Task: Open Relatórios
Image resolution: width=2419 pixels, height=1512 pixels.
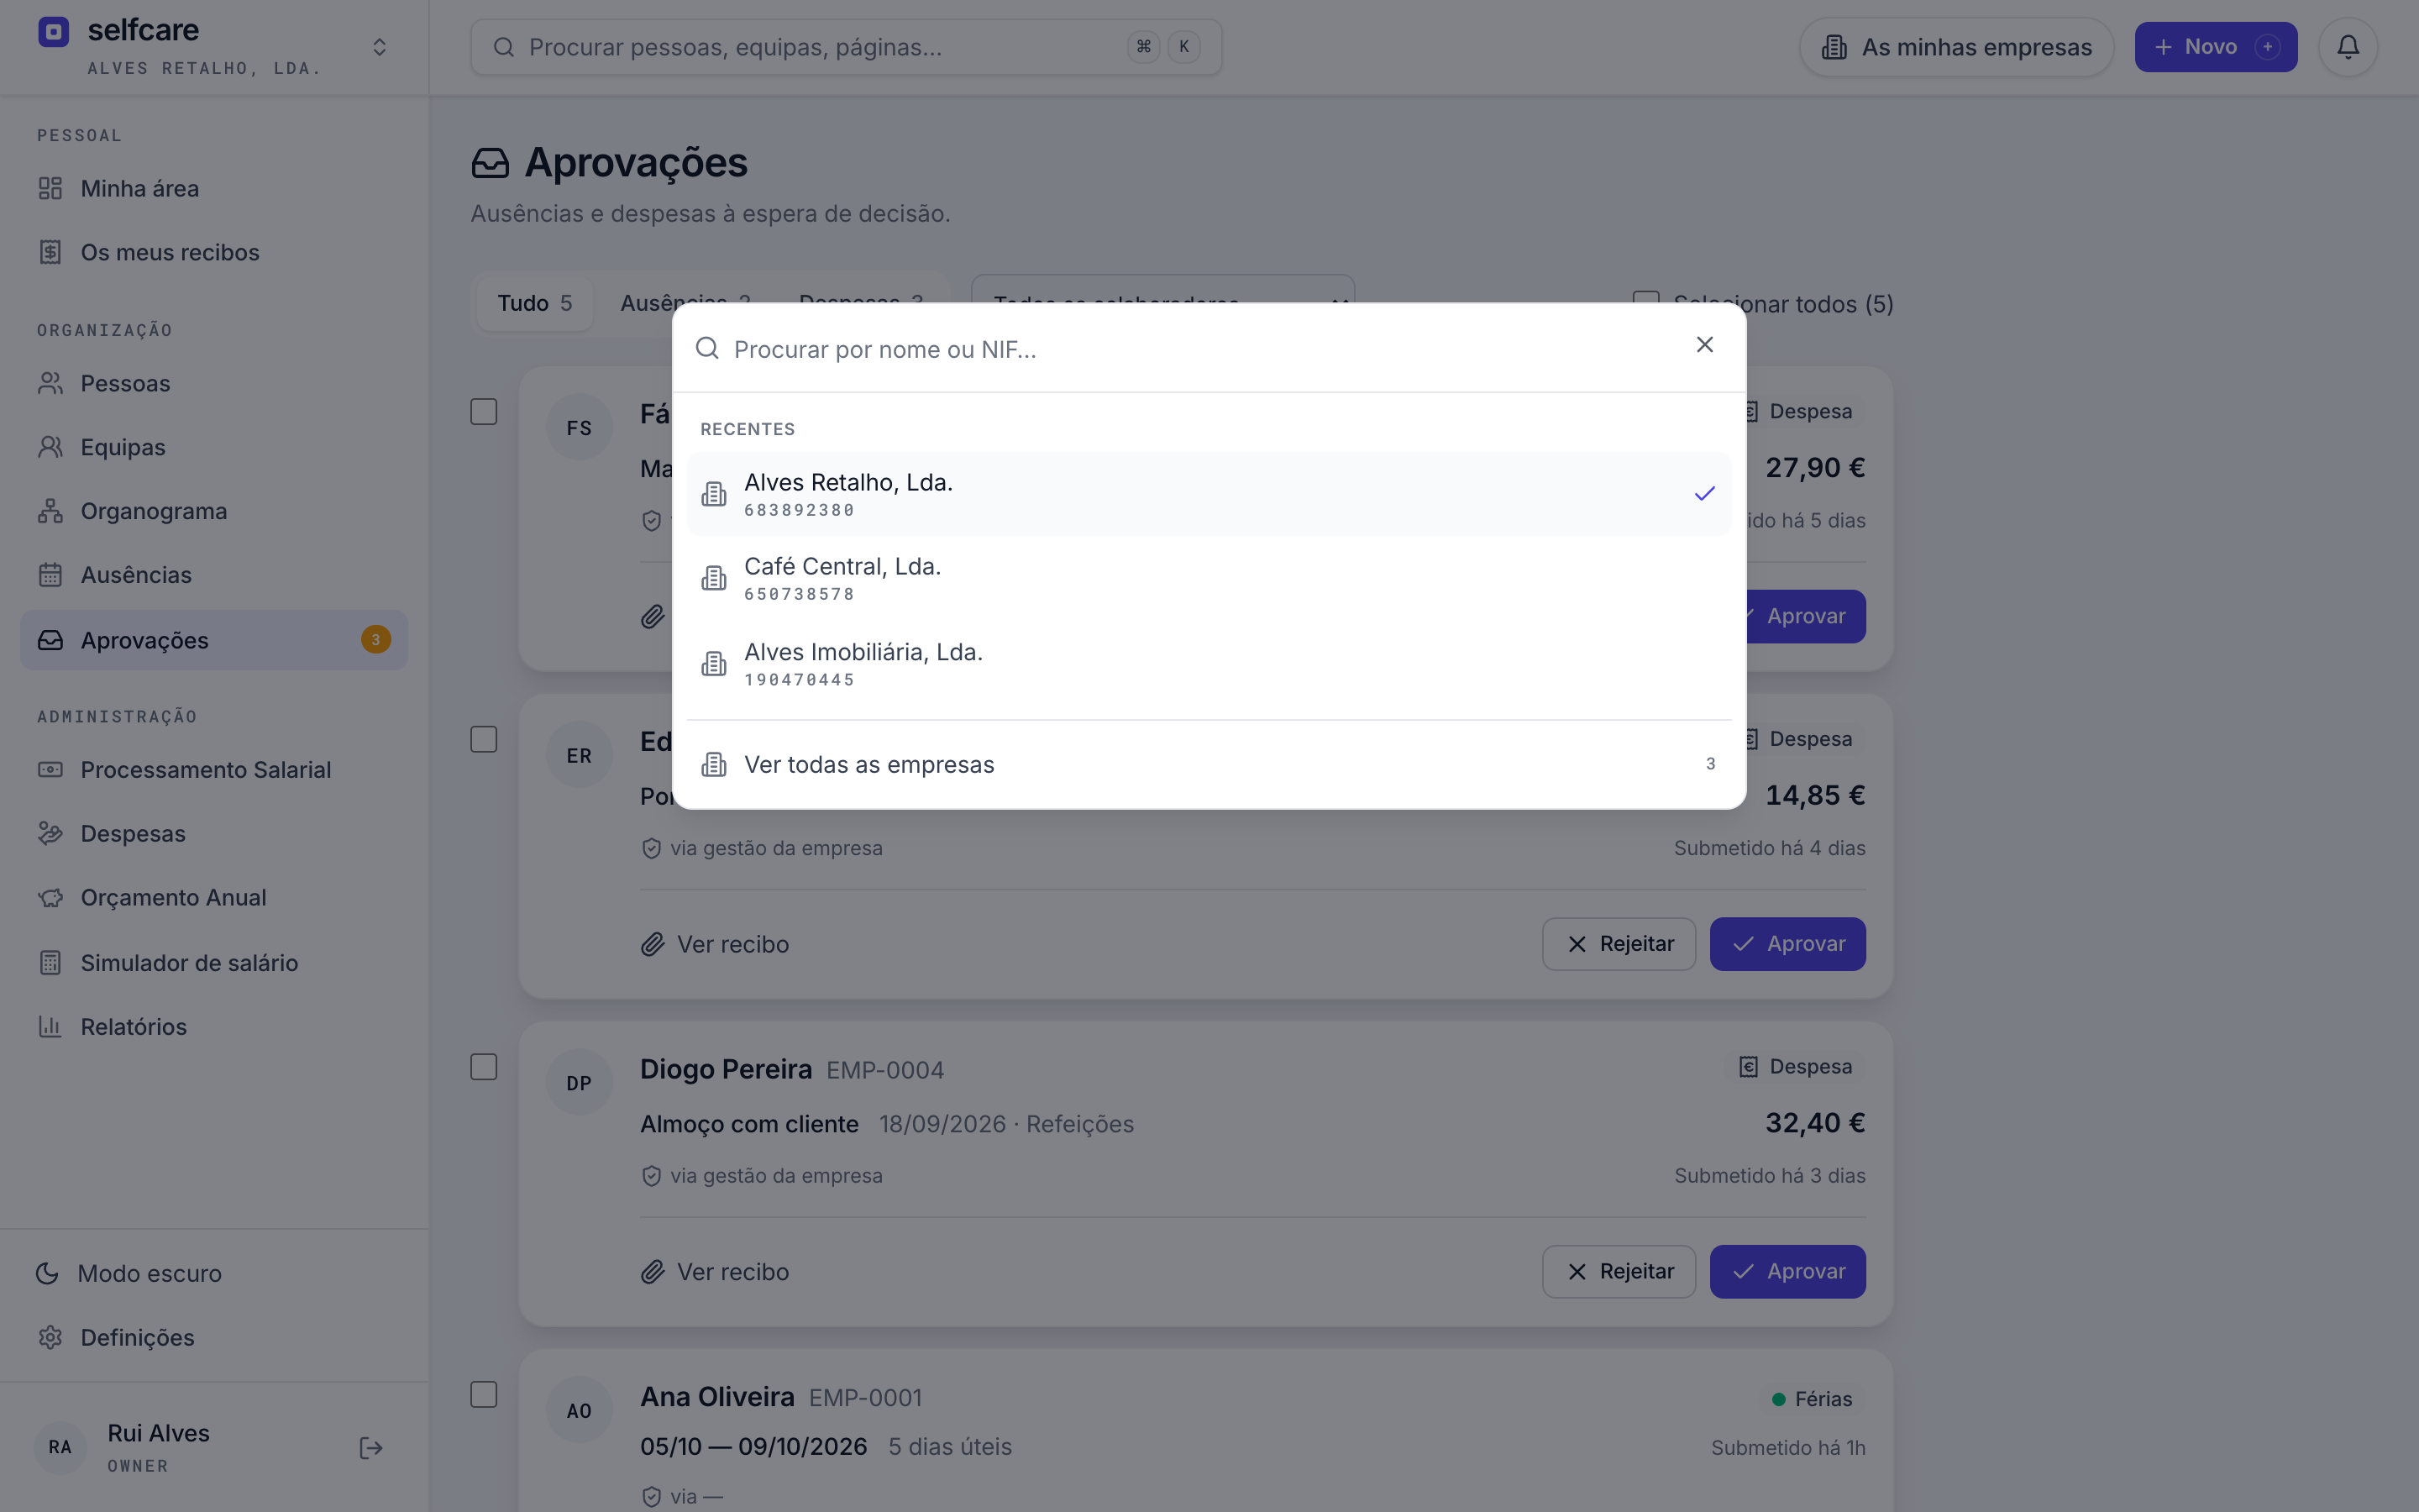Action: pos(214,1027)
